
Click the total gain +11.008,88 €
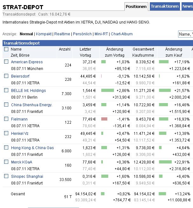(179, 200)
